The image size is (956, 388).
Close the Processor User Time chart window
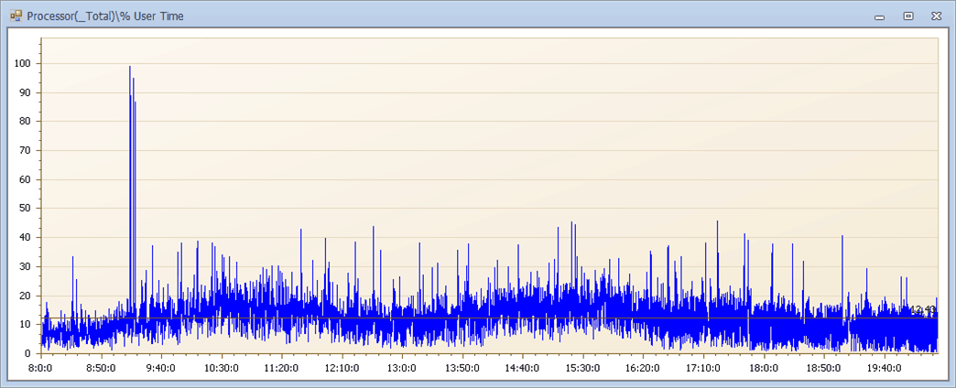(936, 16)
